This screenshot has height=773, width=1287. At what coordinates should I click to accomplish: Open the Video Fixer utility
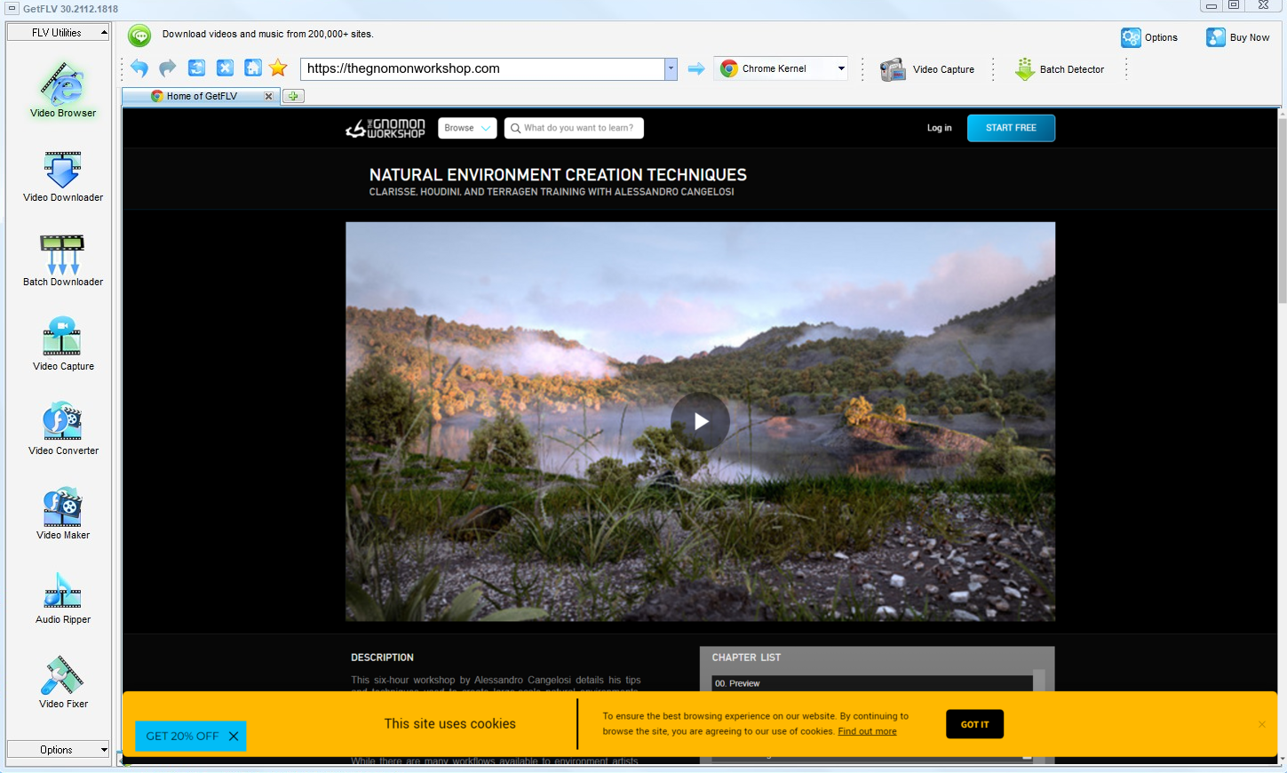[x=63, y=681]
